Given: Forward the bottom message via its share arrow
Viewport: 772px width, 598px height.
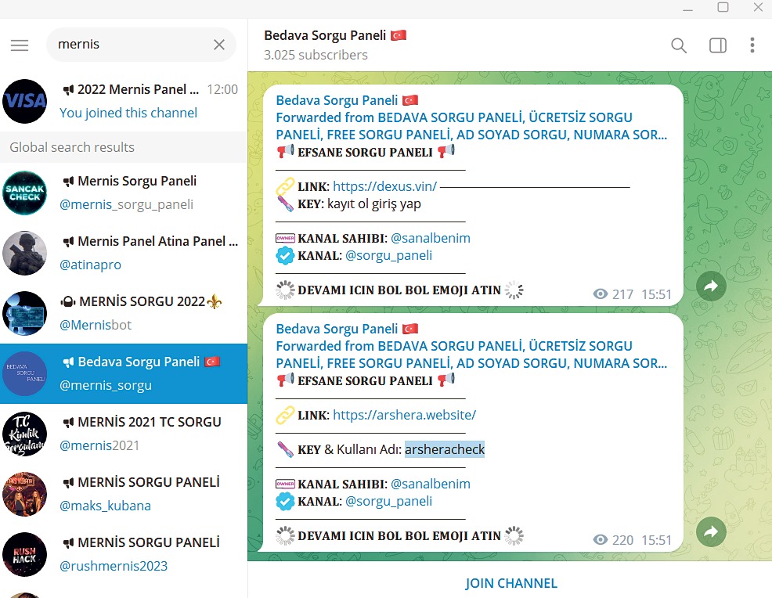Looking at the screenshot, I should (x=711, y=532).
